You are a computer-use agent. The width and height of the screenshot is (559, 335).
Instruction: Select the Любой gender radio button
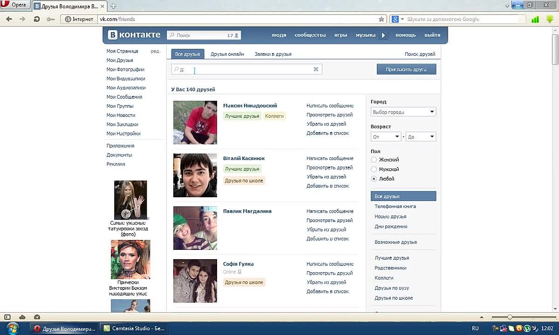coord(374,179)
